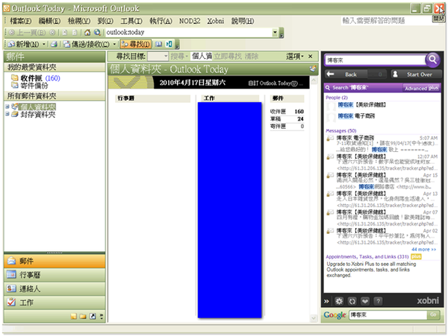Open the address bar dropdown arrow
This screenshot has height=336, width=448.
[275, 33]
